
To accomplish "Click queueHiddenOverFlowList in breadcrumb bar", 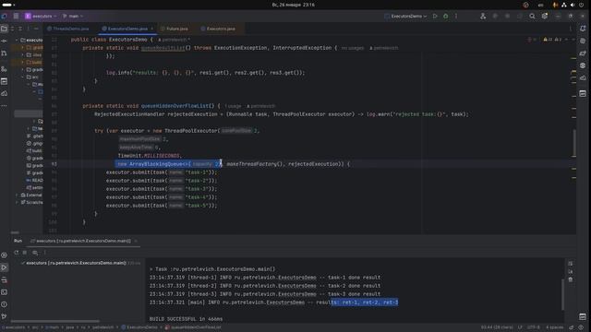I will (x=193, y=327).
